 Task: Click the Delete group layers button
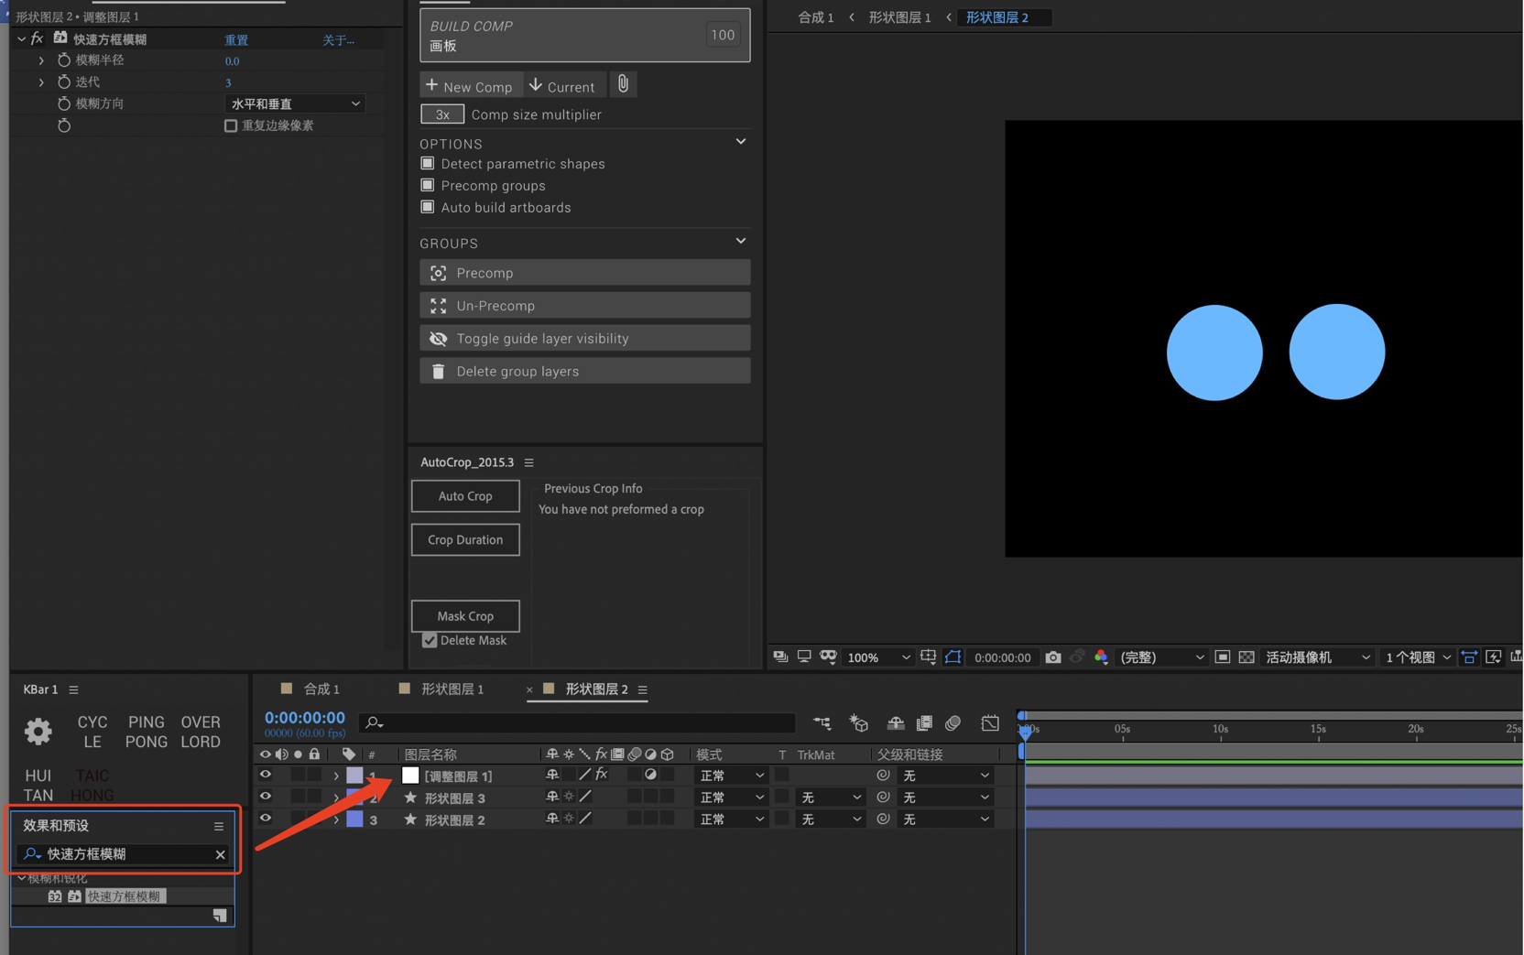(x=585, y=371)
